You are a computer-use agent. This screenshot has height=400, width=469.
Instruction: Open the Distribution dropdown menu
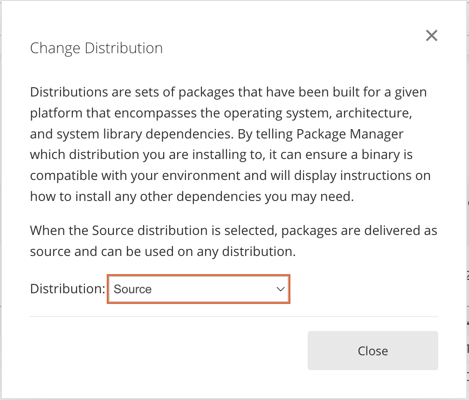click(x=199, y=289)
